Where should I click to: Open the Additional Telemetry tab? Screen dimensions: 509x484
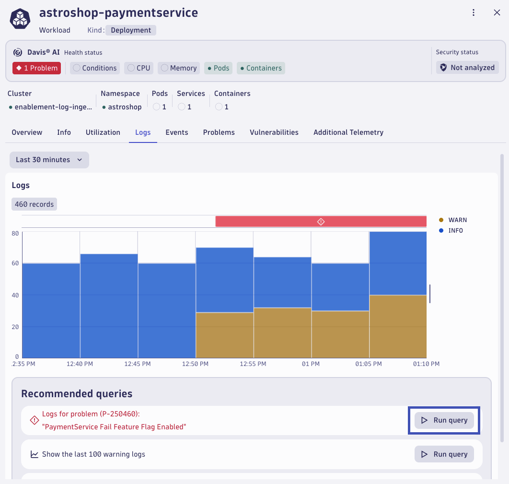[x=348, y=132]
